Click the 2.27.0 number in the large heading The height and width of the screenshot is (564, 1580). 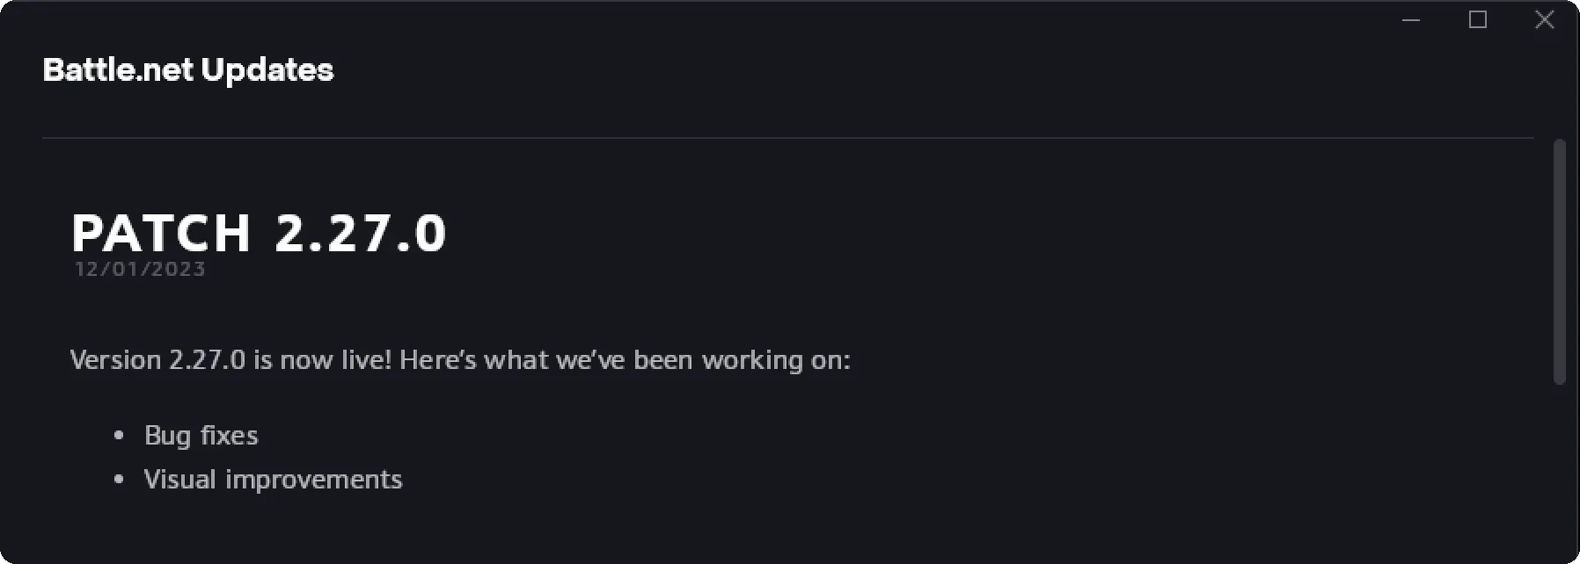pos(361,234)
